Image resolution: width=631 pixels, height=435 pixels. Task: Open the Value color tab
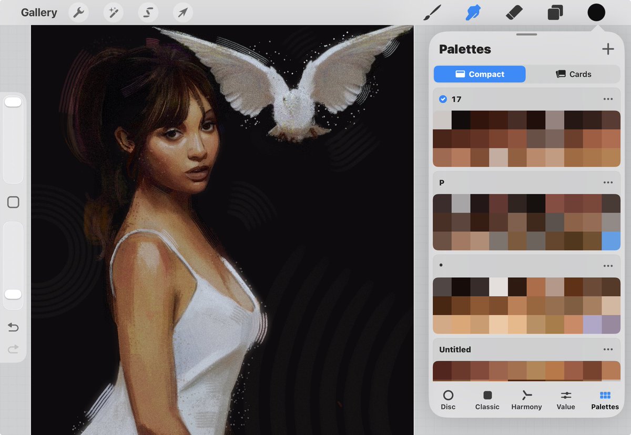(x=566, y=400)
